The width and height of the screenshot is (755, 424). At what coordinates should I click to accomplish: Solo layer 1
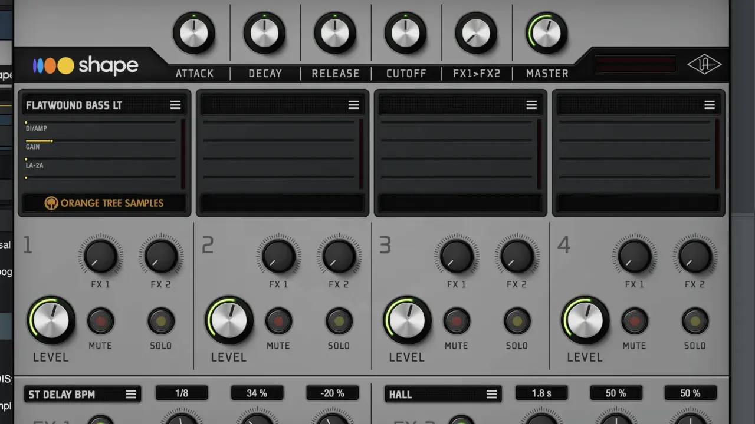[160, 322]
